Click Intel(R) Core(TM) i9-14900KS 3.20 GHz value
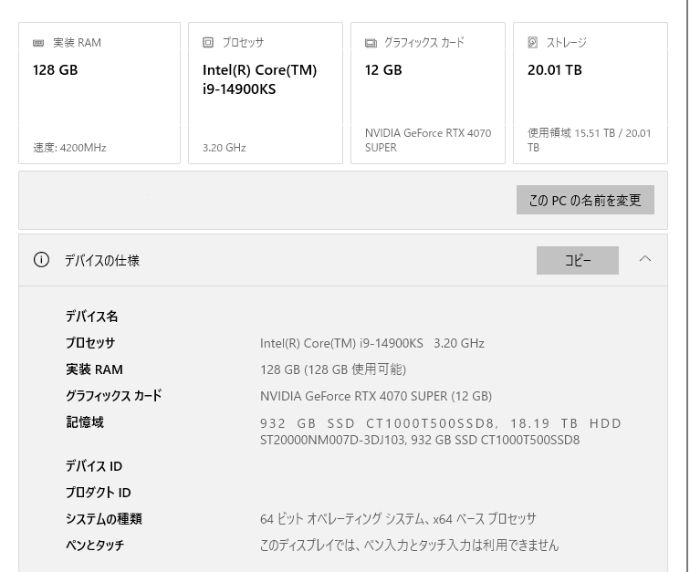 tap(372, 343)
